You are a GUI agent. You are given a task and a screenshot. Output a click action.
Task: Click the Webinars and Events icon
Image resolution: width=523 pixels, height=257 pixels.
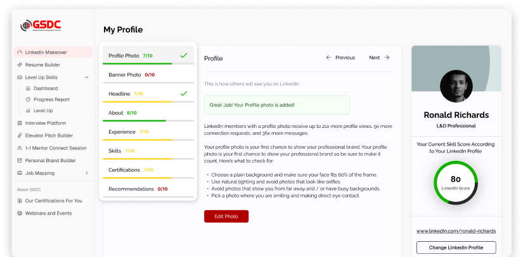click(x=20, y=213)
